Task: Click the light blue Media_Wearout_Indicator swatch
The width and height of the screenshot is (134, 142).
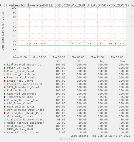Action: tap(5, 123)
